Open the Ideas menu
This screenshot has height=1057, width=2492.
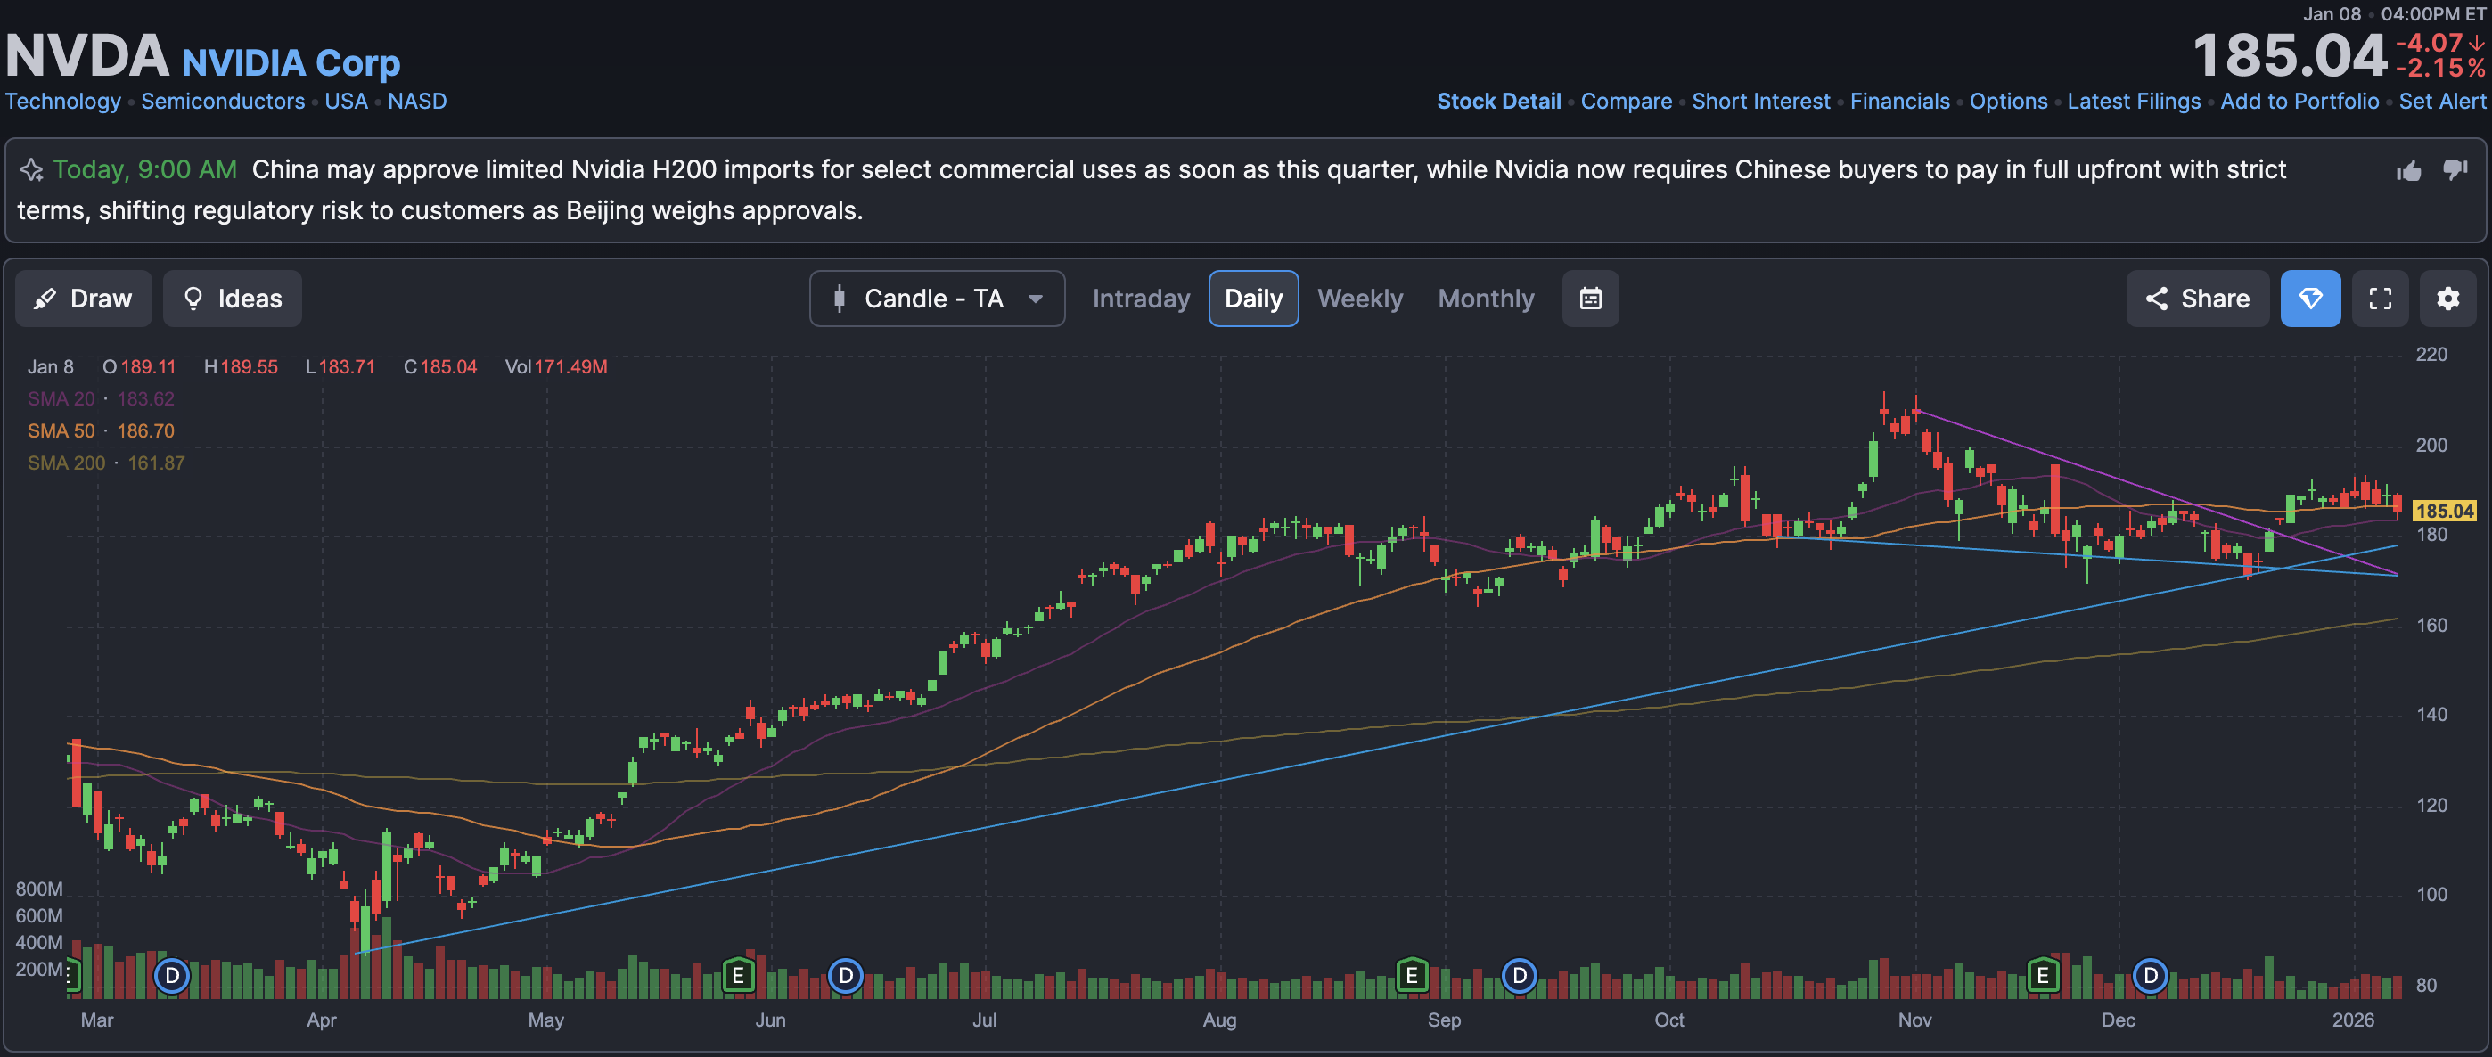pos(232,299)
